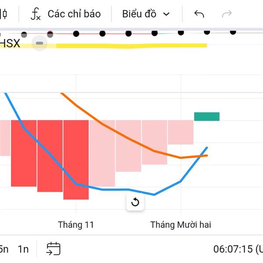Open the timezone menu at the 06:07:15 clock
This screenshot has width=263, height=263.
(237, 249)
